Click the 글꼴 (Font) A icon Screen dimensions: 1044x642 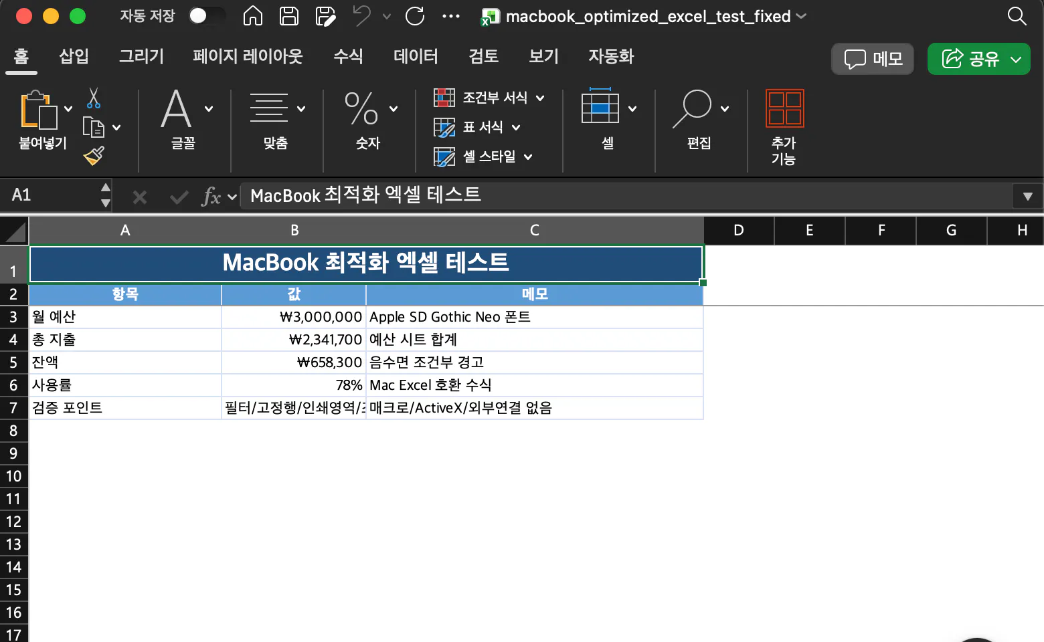coord(176,109)
